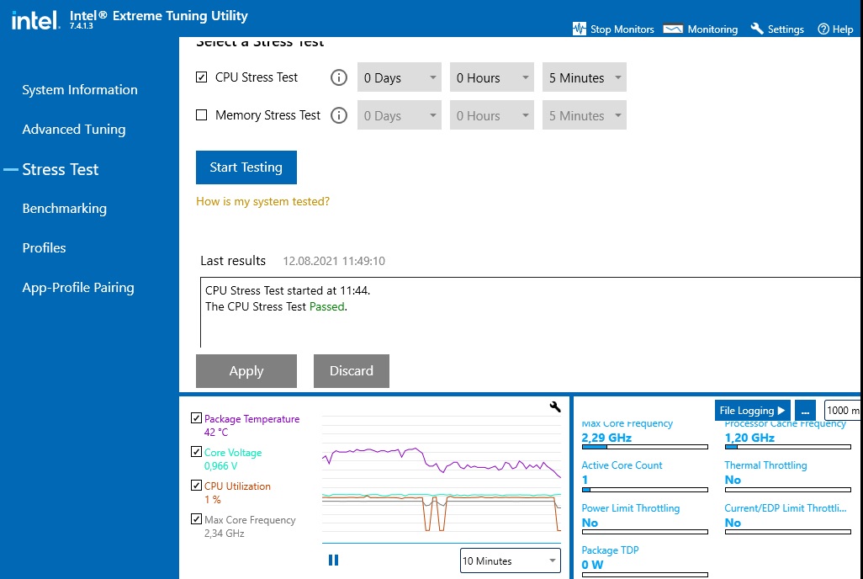Image resolution: width=863 pixels, height=579 pixels.
Task: Go to System Information section
Action: (x=80, y=90)
